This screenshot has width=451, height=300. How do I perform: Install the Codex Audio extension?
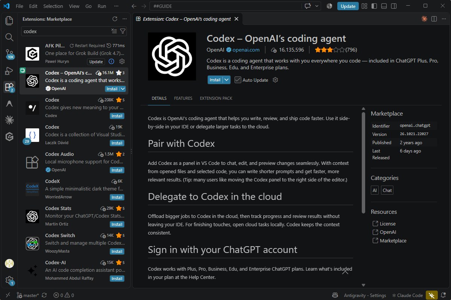click(x=117, y=170)
